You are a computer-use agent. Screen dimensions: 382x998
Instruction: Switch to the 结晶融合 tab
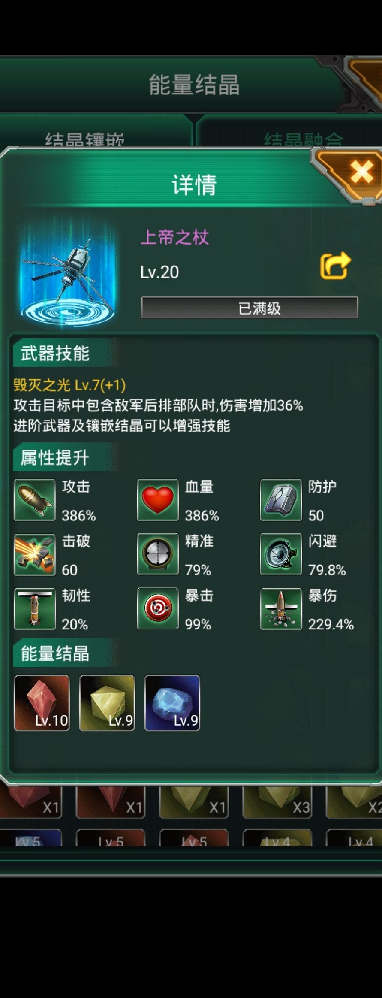304,138
